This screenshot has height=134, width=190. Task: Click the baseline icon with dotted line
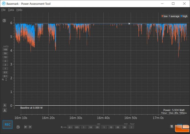5,105
